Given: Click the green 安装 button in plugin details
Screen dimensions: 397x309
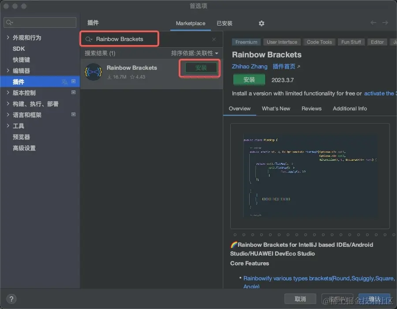Looking at the screenshot, I should pos(249,80).
